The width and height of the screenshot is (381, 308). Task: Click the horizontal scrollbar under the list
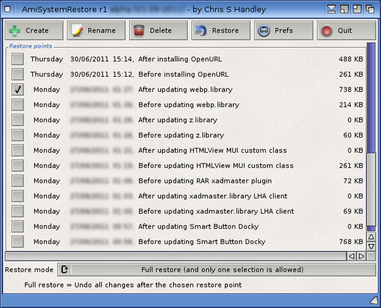175,256
